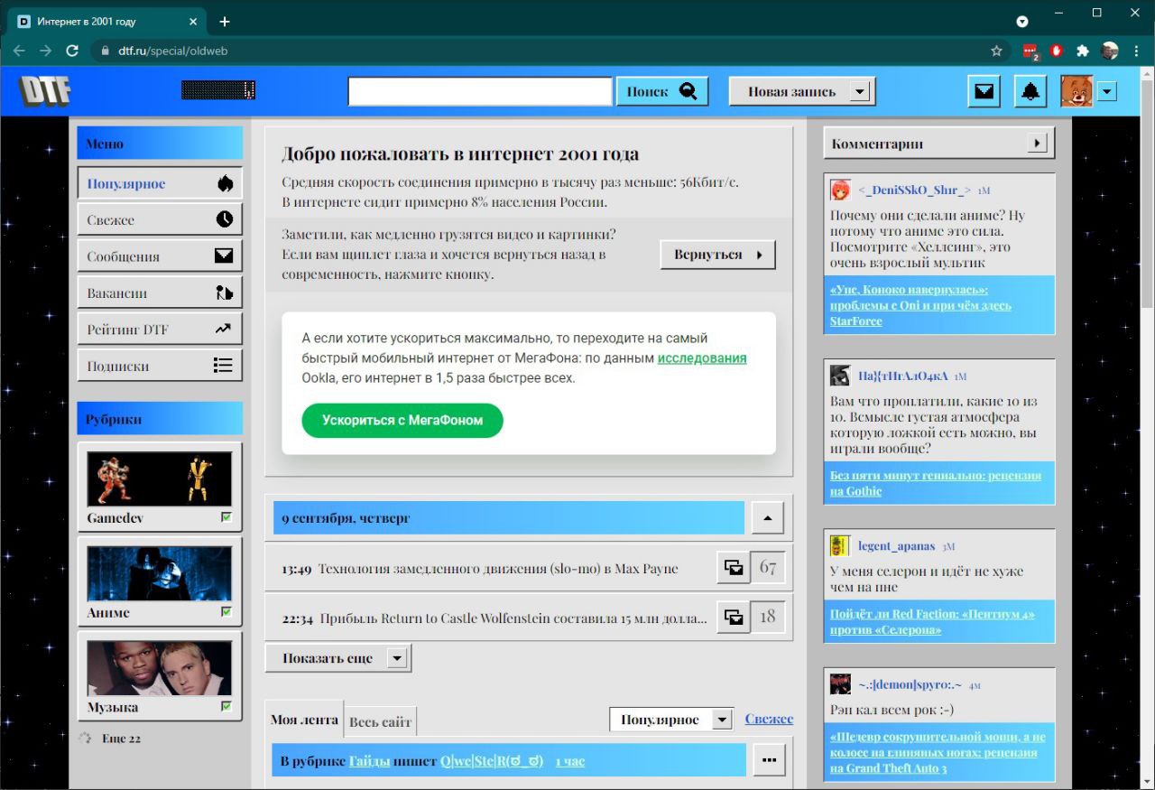Click the 67 comment count
Image resolution: width=1155 pixels, height=790 pixels.
click(x=768, y=568)
